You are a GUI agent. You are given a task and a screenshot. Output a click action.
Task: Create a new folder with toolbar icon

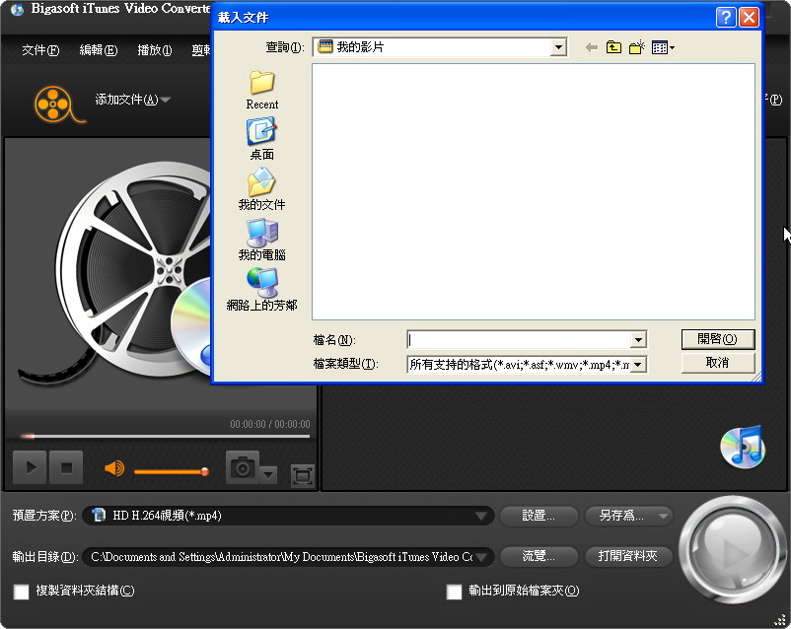click(x=637, y=47)
